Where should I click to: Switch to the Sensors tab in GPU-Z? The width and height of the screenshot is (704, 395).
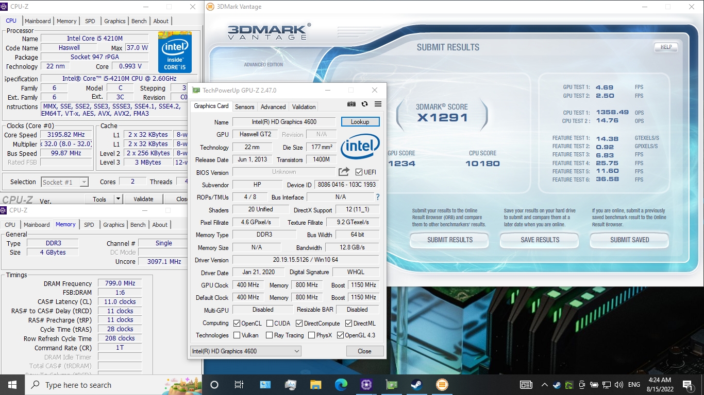tap(244, 107)
